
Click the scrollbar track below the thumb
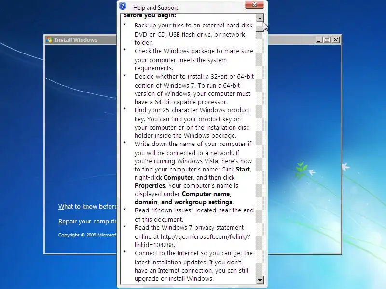point(260,154)
